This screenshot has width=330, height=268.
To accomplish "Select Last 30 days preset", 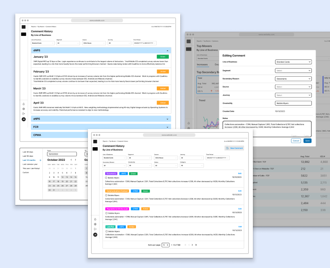I will coord(28,152).
